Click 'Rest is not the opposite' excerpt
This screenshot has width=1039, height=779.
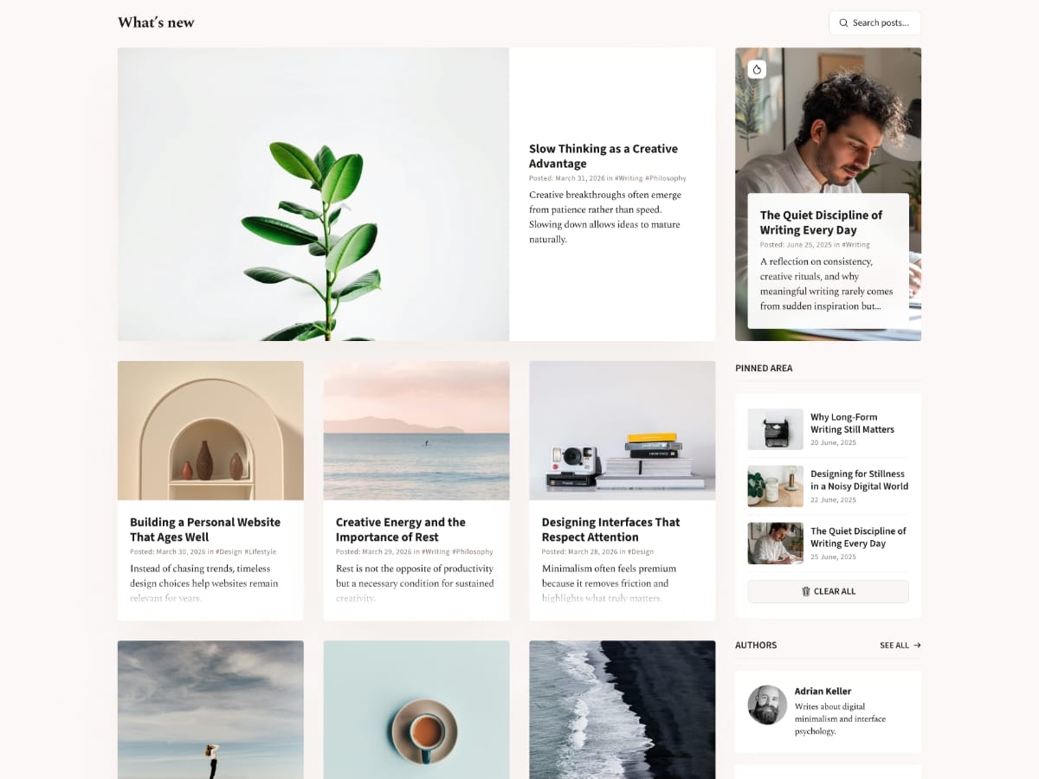point(415,583)
